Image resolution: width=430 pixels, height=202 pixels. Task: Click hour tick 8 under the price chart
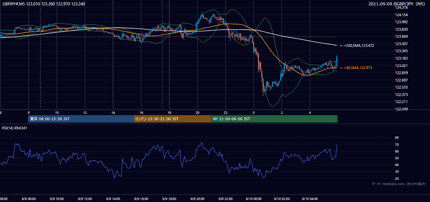click(x=29, y=112)
